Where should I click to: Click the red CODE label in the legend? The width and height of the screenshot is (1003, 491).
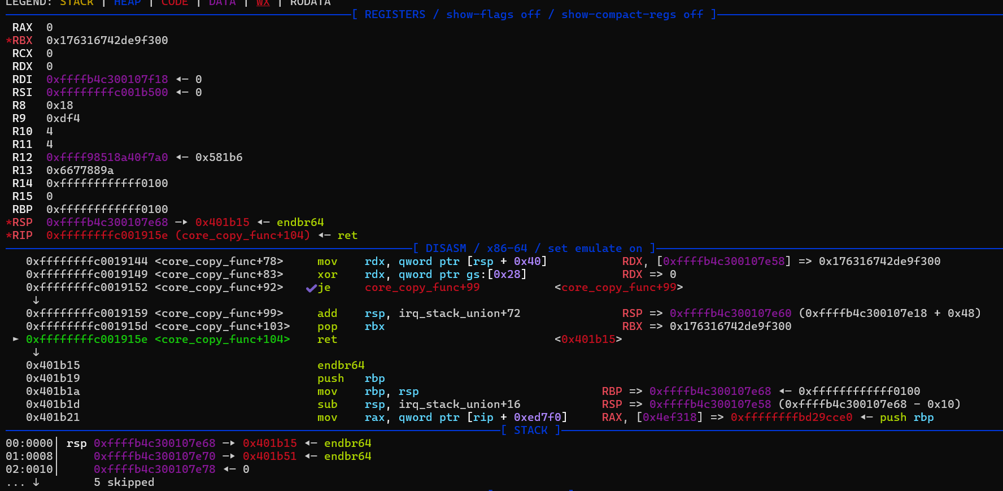175,3
